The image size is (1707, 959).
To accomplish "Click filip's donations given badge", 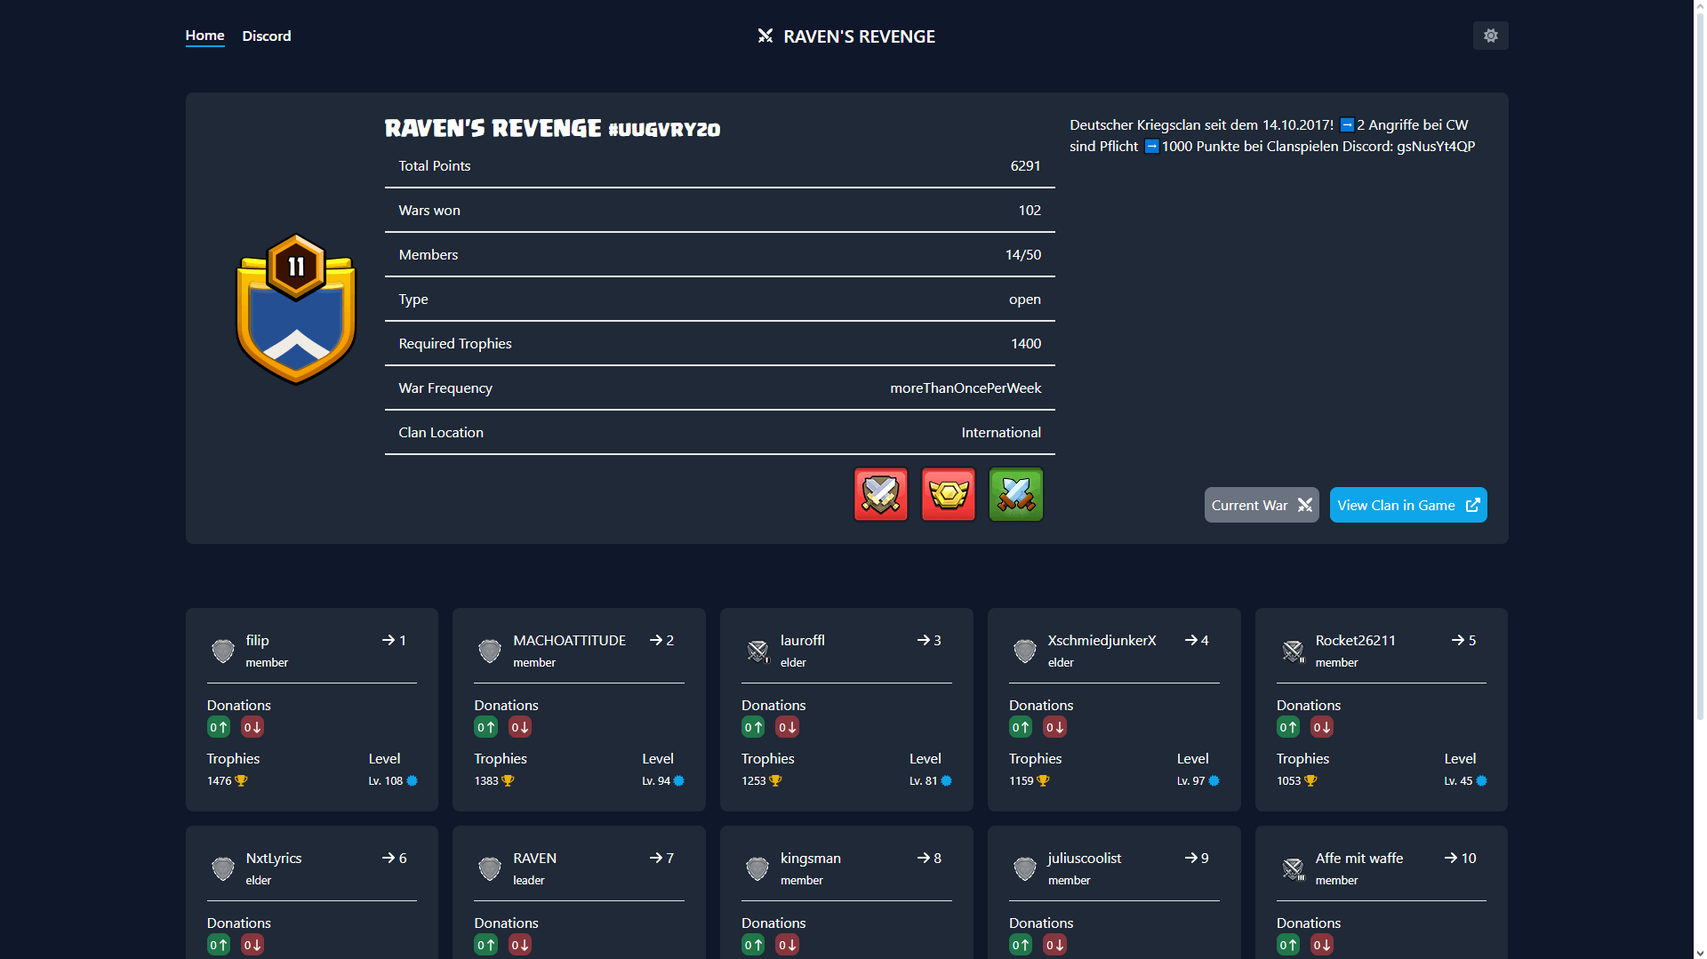I will [219, 727].
